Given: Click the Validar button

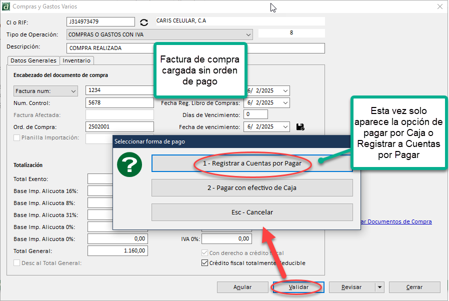Looking at the screenshot, I should point(297,287).
